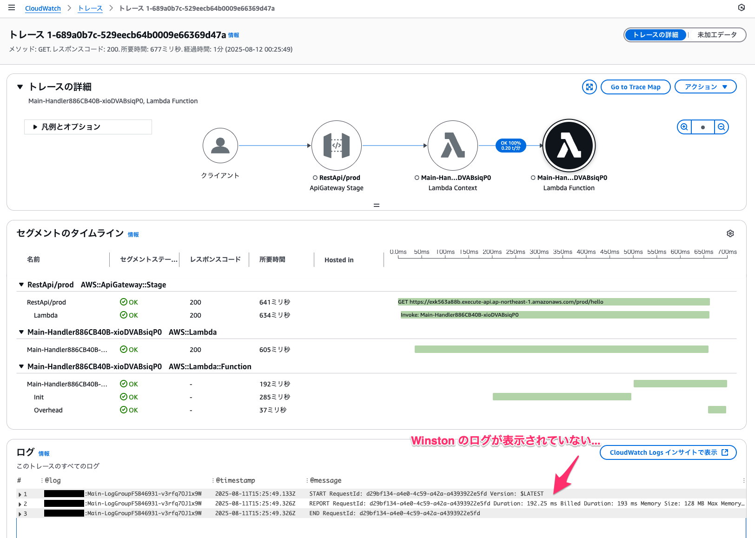The height and width of the screenshot is (538, 755).
Task: Open CloudWatch Logs インサイトで表示
Action: pyautogui.click(x=668, y=452)
